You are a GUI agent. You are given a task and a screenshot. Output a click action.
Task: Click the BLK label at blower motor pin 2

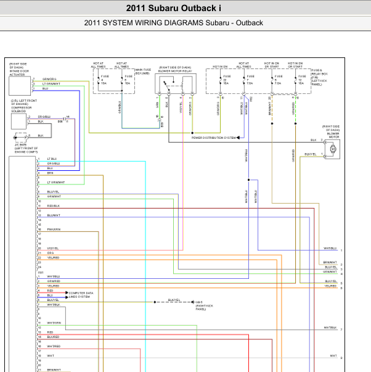coord(314,140)
